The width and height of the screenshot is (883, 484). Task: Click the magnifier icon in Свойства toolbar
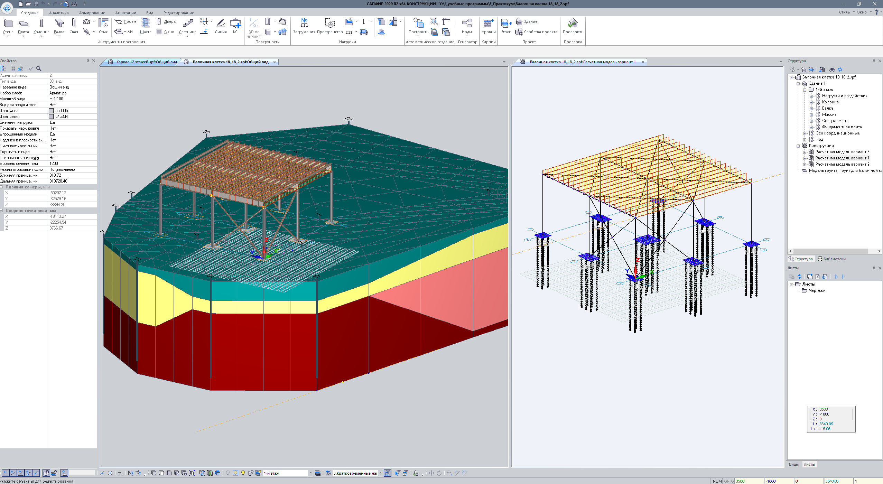point(39,68)
